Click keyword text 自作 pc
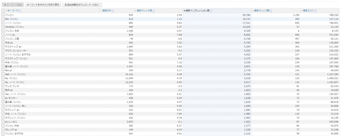This screenshot has width=341, height=136. (9, 90)
